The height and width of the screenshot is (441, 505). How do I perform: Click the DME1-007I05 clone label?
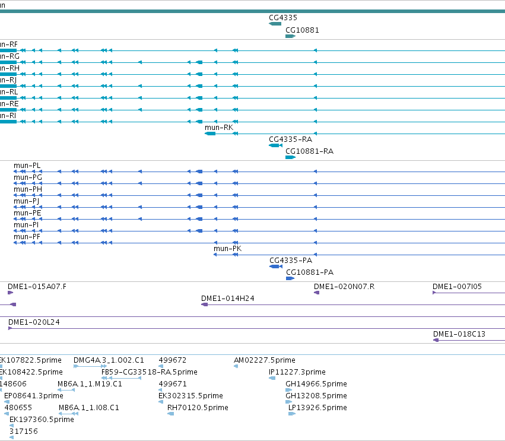pos(457,287)
